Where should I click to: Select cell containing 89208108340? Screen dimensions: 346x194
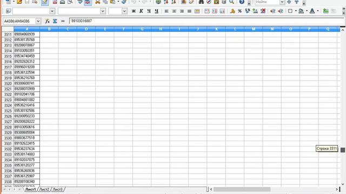pyautogui.click(x=26, y=182)
